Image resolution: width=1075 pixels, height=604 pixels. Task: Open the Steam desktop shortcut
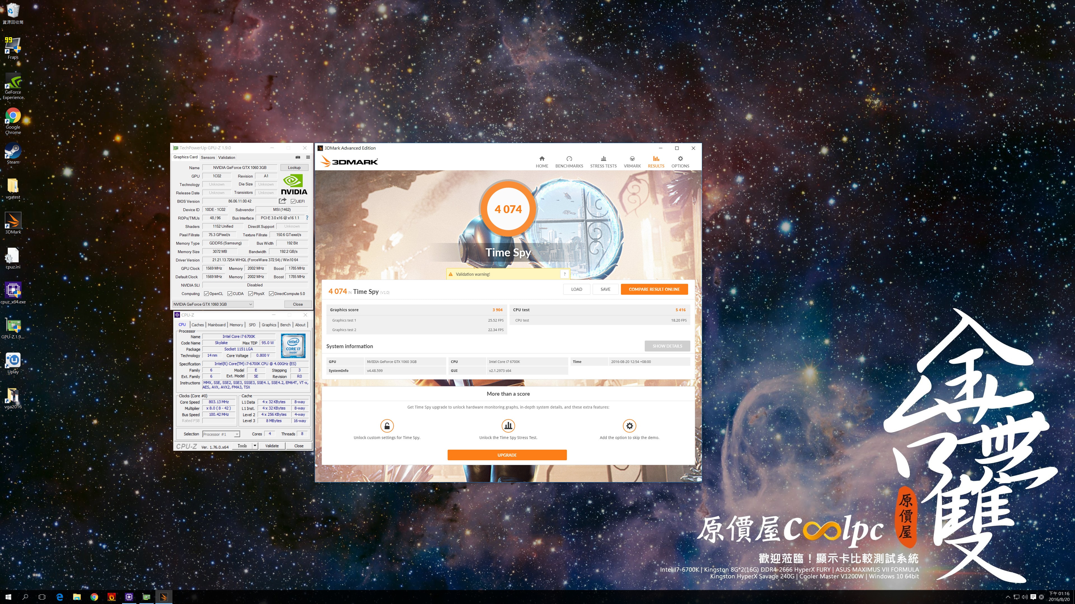(x=13, y=153)
